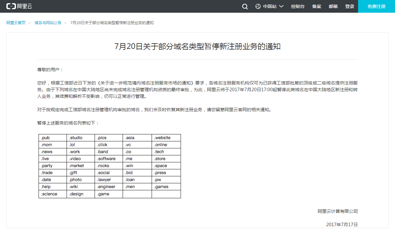Select the .press table cell
The height and width of the screenshot is (237, 395).
tap(166, 173)
